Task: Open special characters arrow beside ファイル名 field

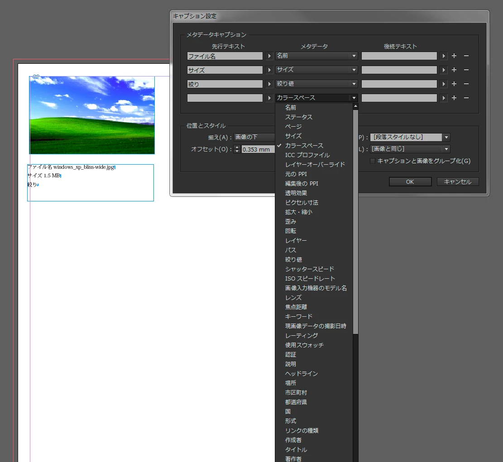Action: pos(269,56)
